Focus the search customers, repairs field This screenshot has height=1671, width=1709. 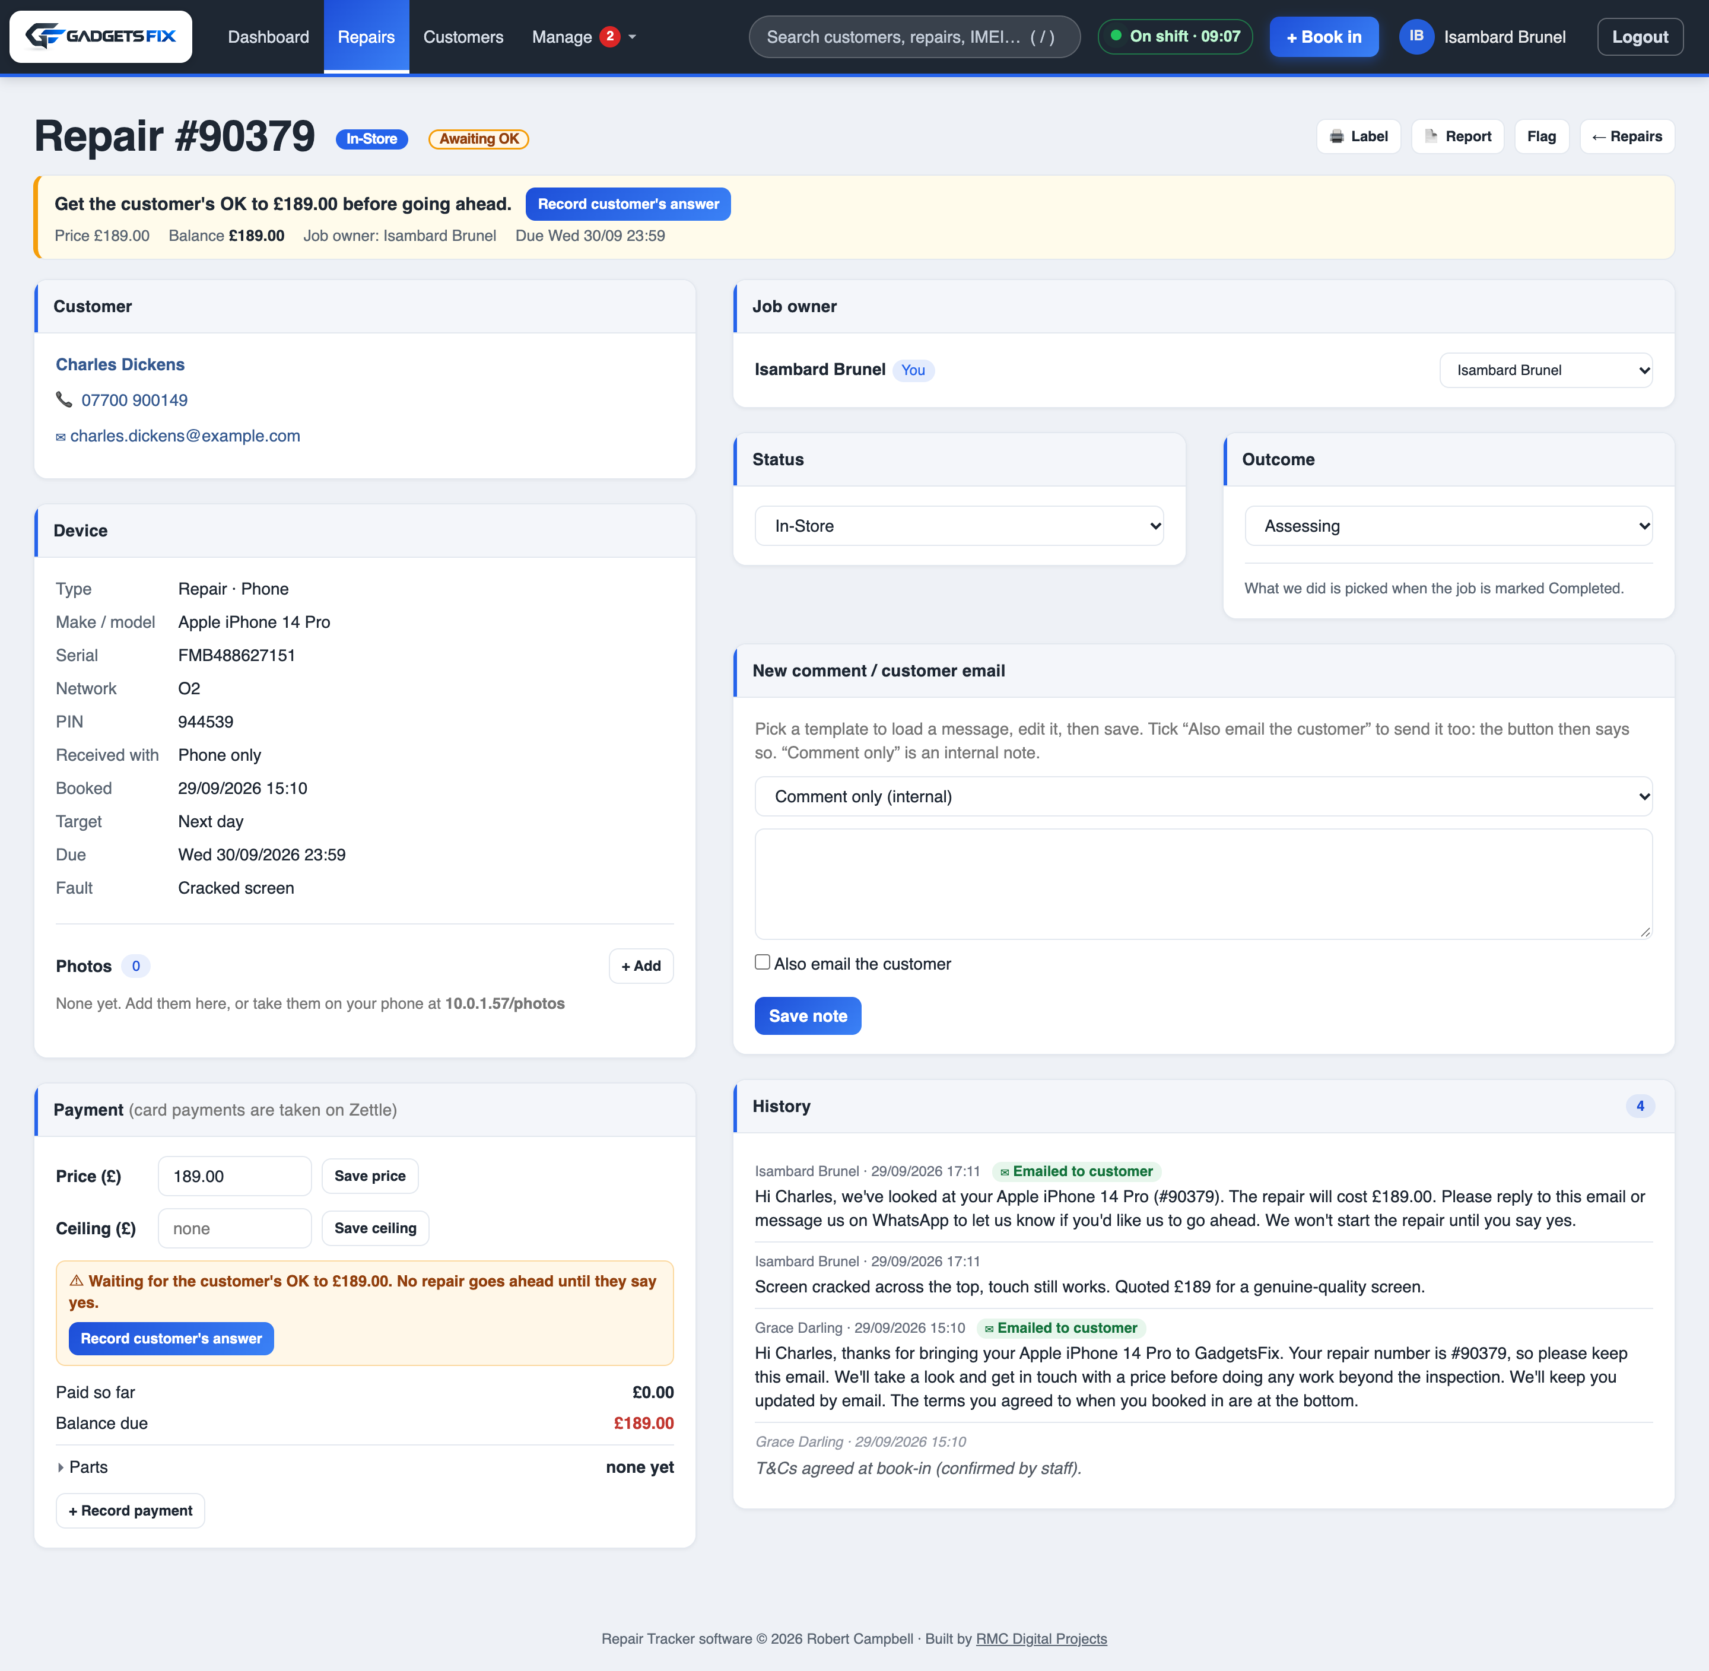click(914, 37)
